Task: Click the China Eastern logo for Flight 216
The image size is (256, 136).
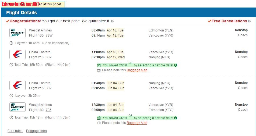Action: click(17, 55)
